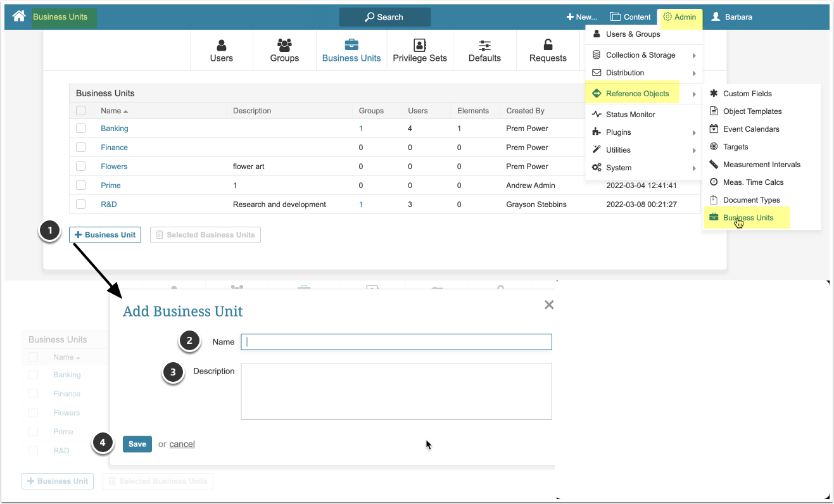Select Status Monitor in Admin menu
Viewport: 834px width, 504px height.
[630, 115]
